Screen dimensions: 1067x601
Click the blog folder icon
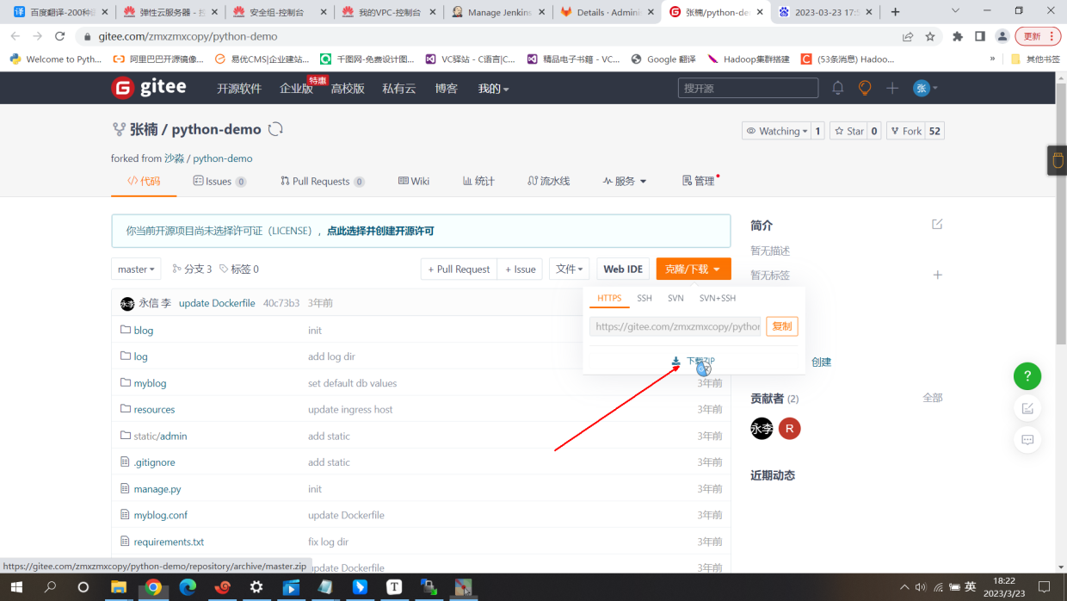pyautogui.click(x=126, y=330)
